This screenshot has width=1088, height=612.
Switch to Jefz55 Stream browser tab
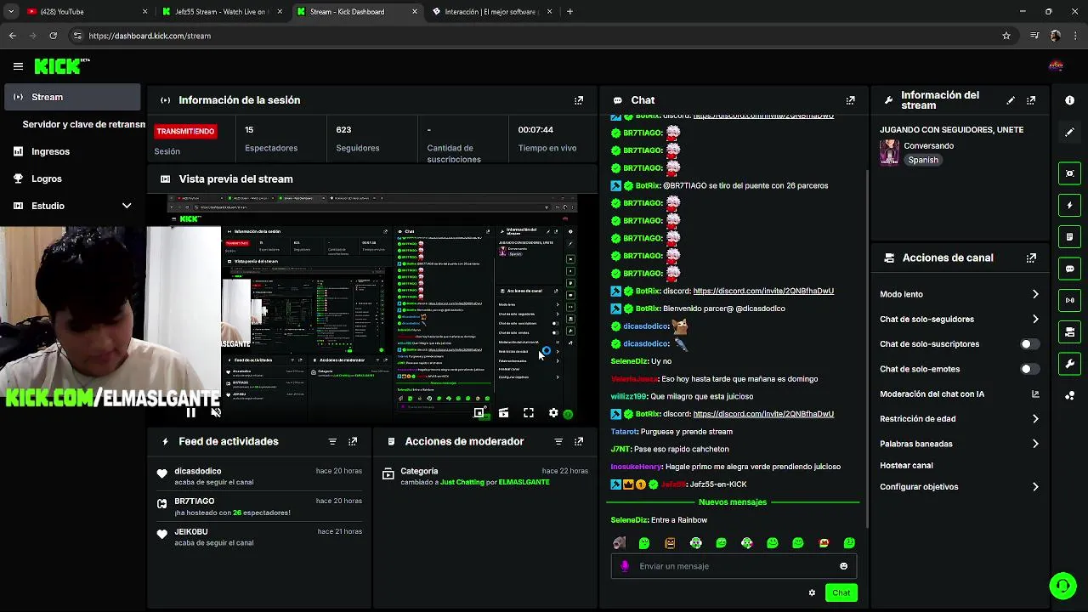pos(221,12)
